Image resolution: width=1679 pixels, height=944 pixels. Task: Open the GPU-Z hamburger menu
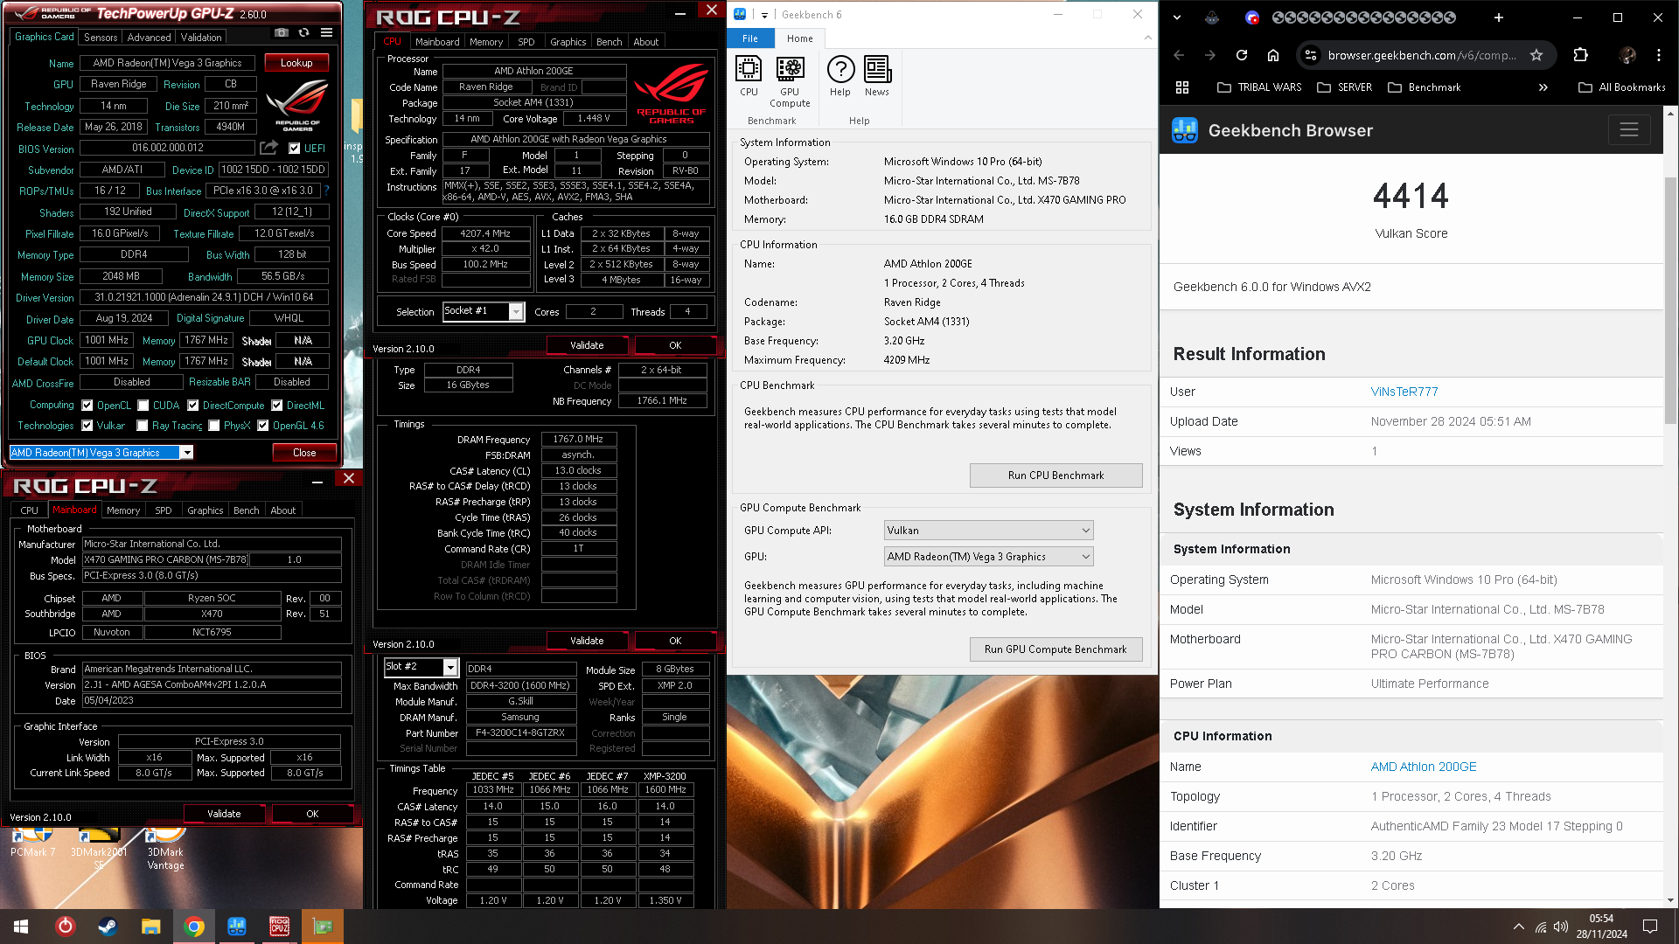point(326,33)
